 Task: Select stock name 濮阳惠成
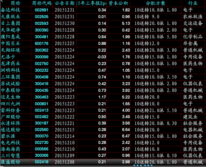click(10, 37)
